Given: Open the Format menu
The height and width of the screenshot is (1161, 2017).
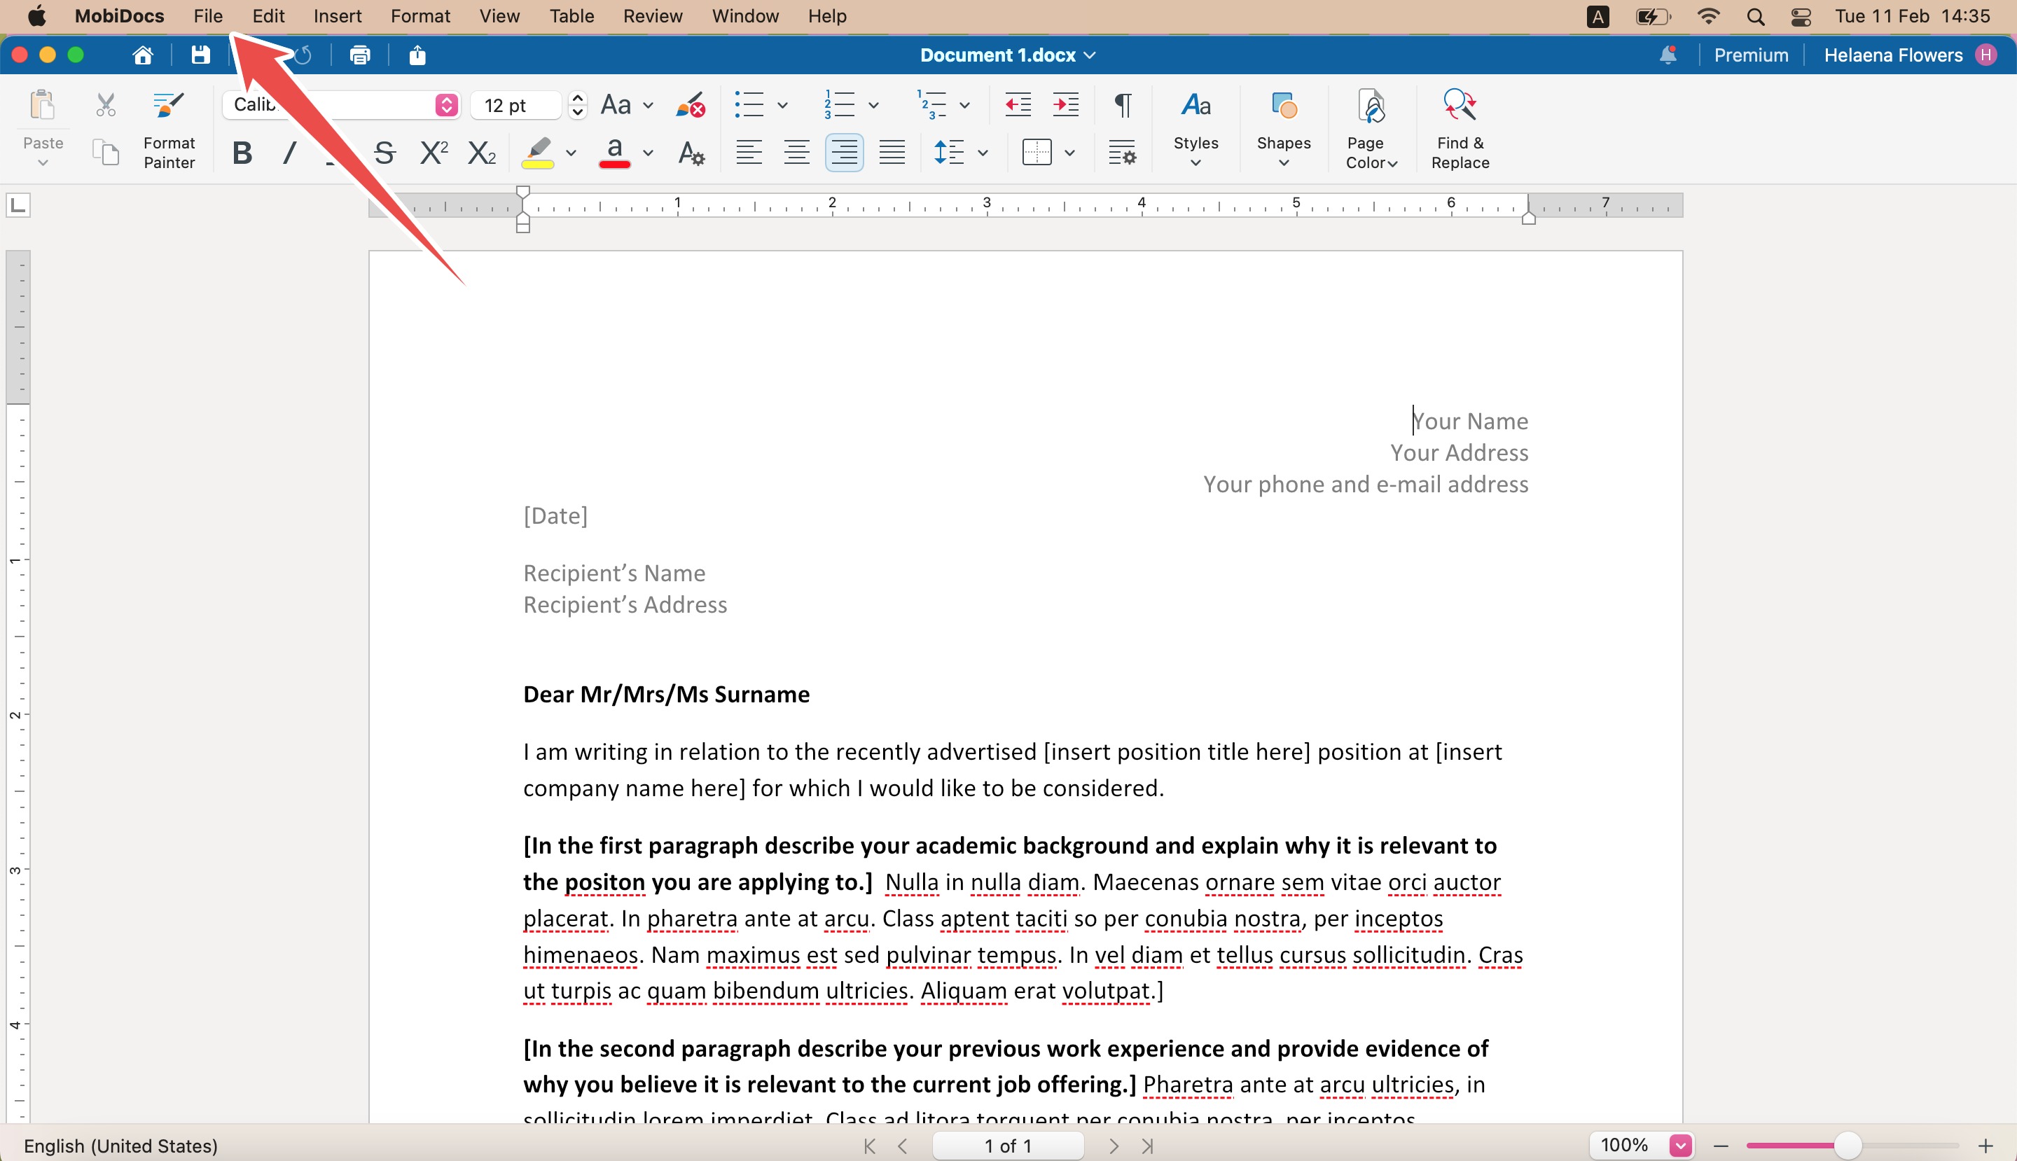Looking at the screenshot, I should (420, 16).
